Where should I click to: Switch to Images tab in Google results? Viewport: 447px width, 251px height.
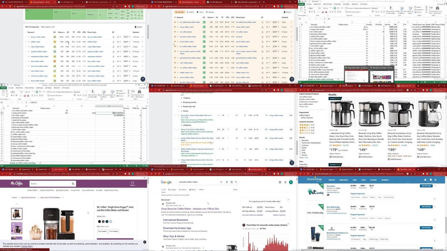173,190
